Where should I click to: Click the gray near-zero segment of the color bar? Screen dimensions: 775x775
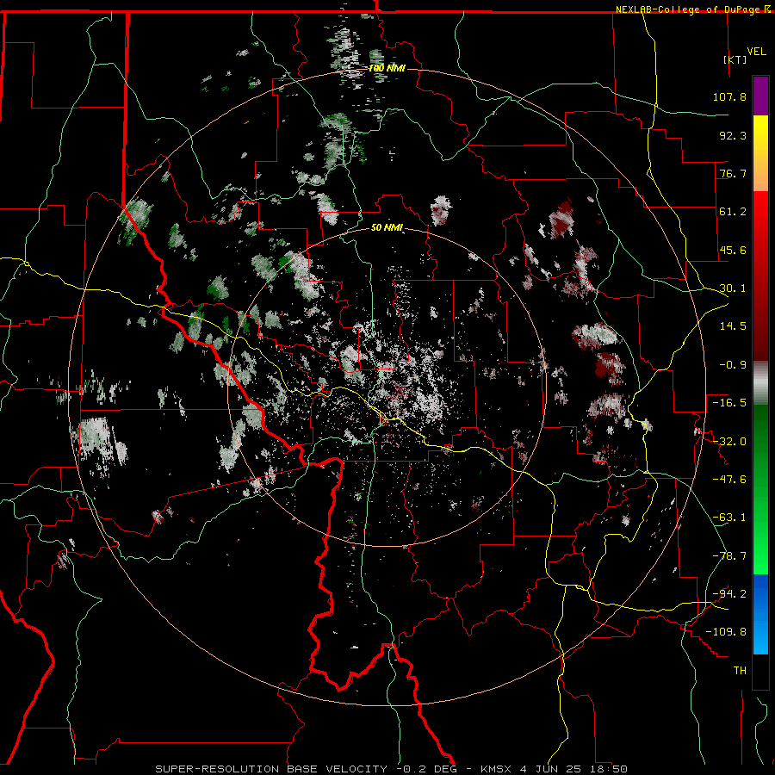[x=760, y=383]
